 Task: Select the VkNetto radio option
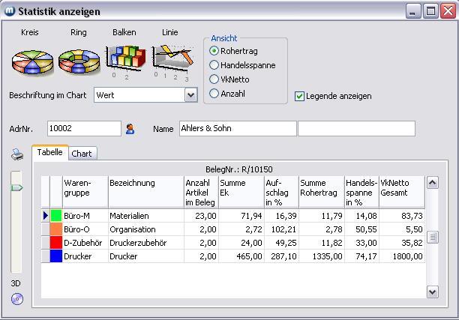tap(214, 79)
